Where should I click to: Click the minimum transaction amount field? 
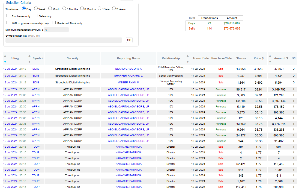tap(56, 30)
